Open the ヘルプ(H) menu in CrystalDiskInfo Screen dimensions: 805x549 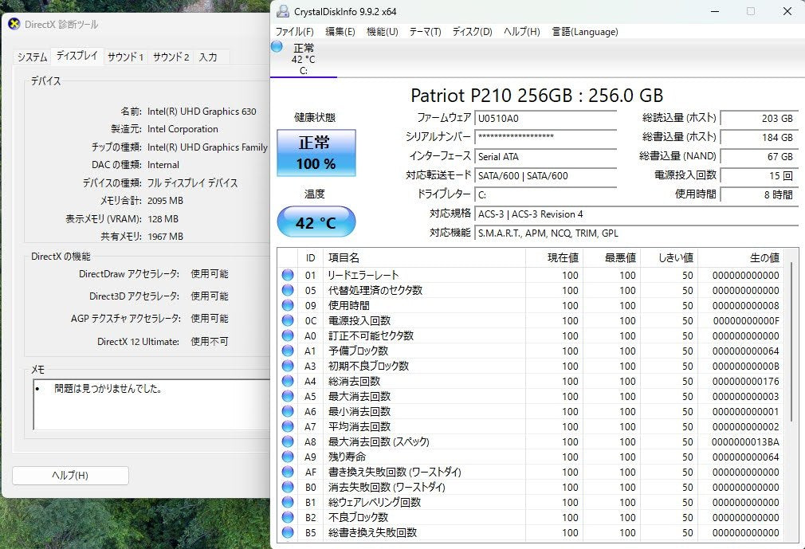pos(521,32)
